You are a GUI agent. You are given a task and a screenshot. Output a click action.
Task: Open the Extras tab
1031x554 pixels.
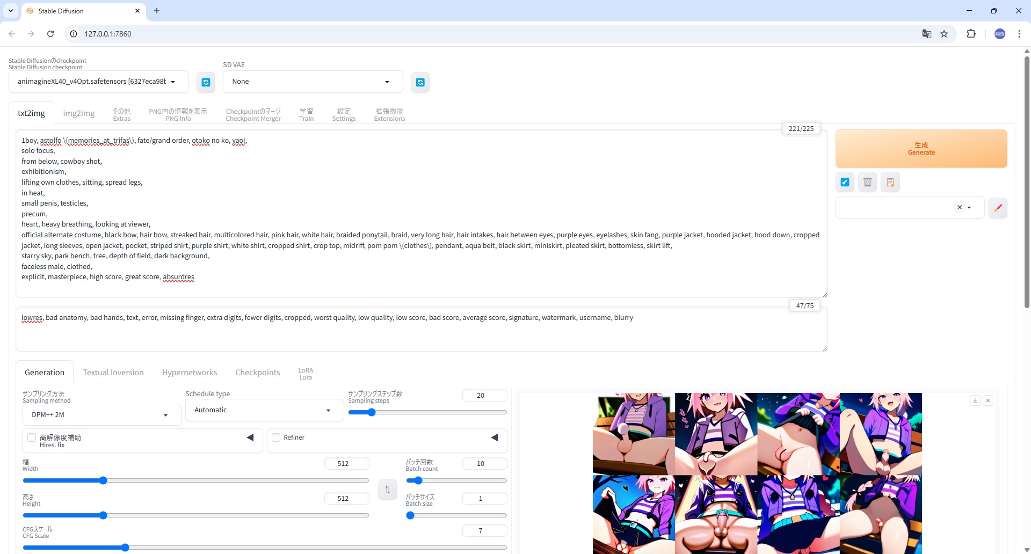[x=121, y=115]
